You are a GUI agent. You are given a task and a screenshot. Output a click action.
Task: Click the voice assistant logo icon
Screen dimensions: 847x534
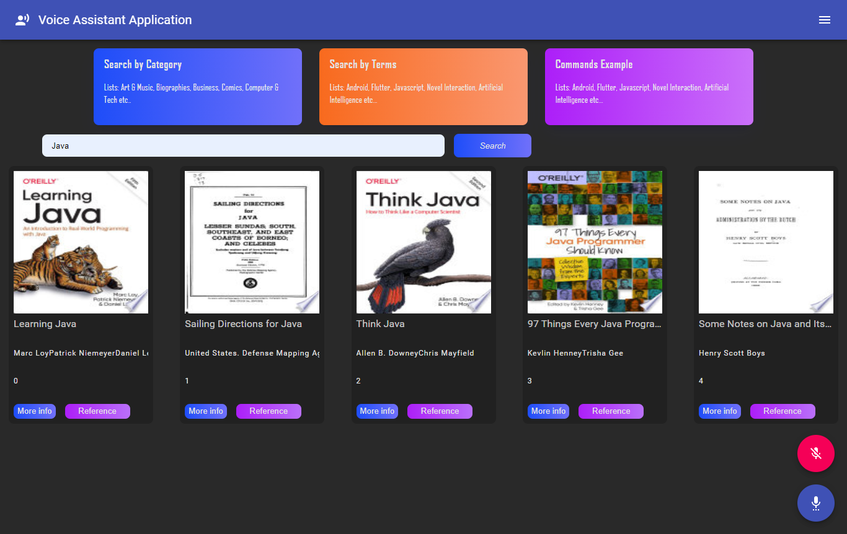(x=22, y=20)
